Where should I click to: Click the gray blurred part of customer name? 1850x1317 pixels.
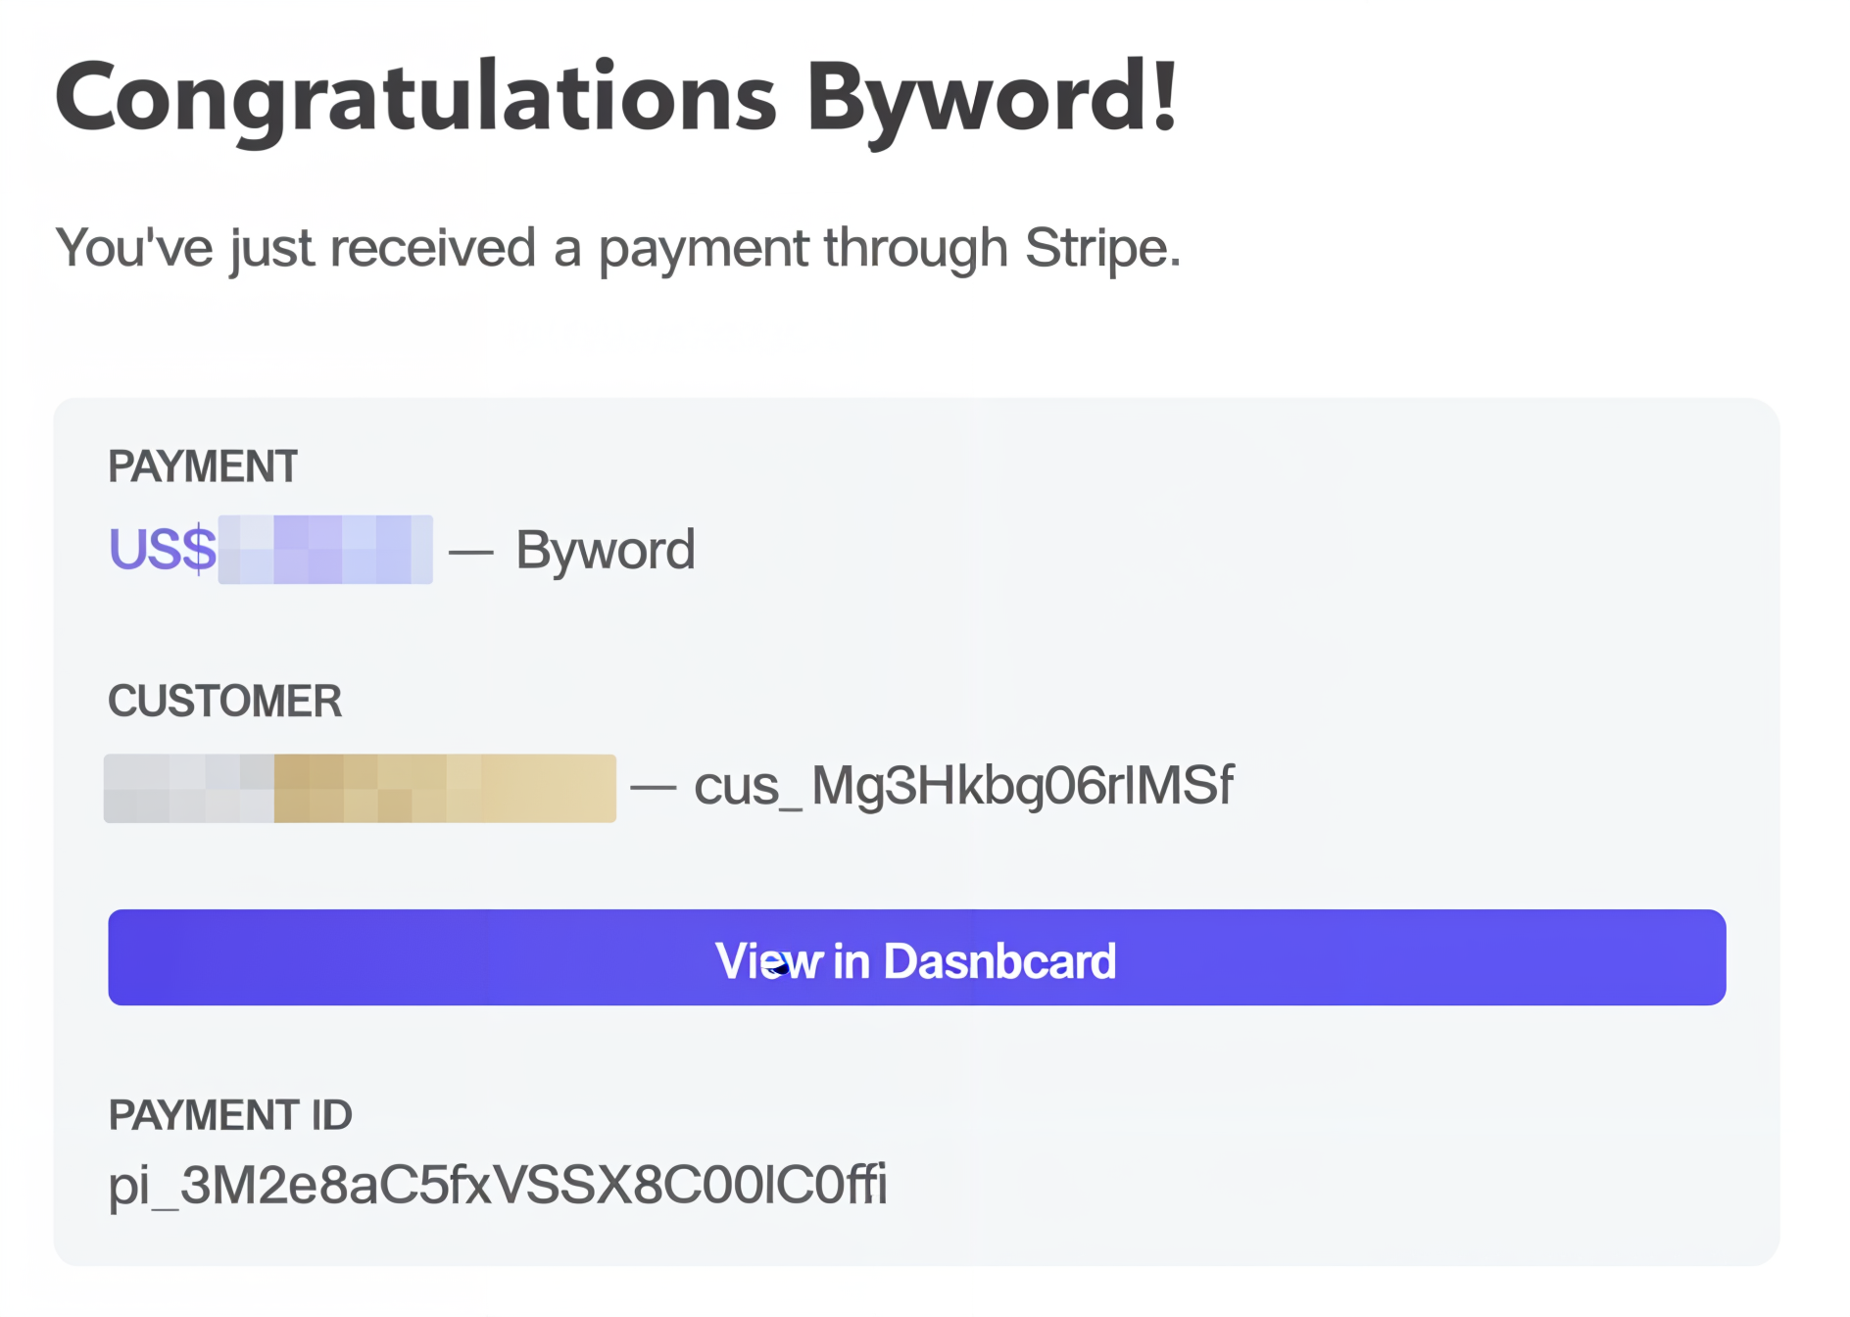click(189, 788)
